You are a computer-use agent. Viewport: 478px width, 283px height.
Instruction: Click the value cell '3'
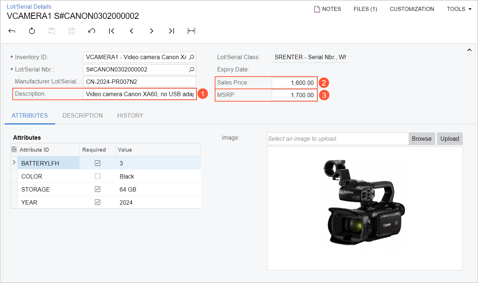[158, 163]
